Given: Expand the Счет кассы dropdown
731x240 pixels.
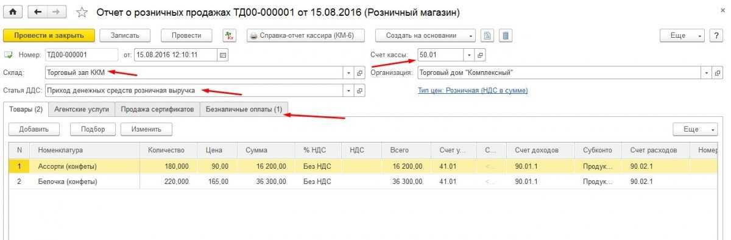Looking at the screenshot, I should (x=469, y=55).
